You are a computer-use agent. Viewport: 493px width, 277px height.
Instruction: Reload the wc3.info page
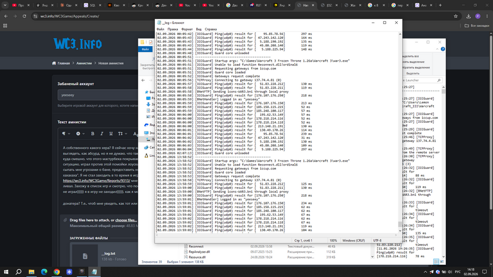point(24,16)
